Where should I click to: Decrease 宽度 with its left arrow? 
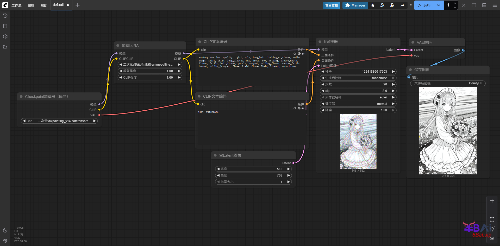tap(218, 169)
